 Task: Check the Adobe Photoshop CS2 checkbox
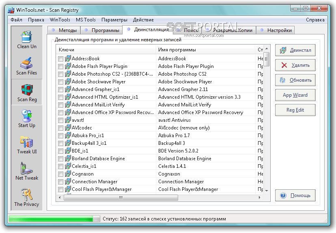tap(60, 74)
